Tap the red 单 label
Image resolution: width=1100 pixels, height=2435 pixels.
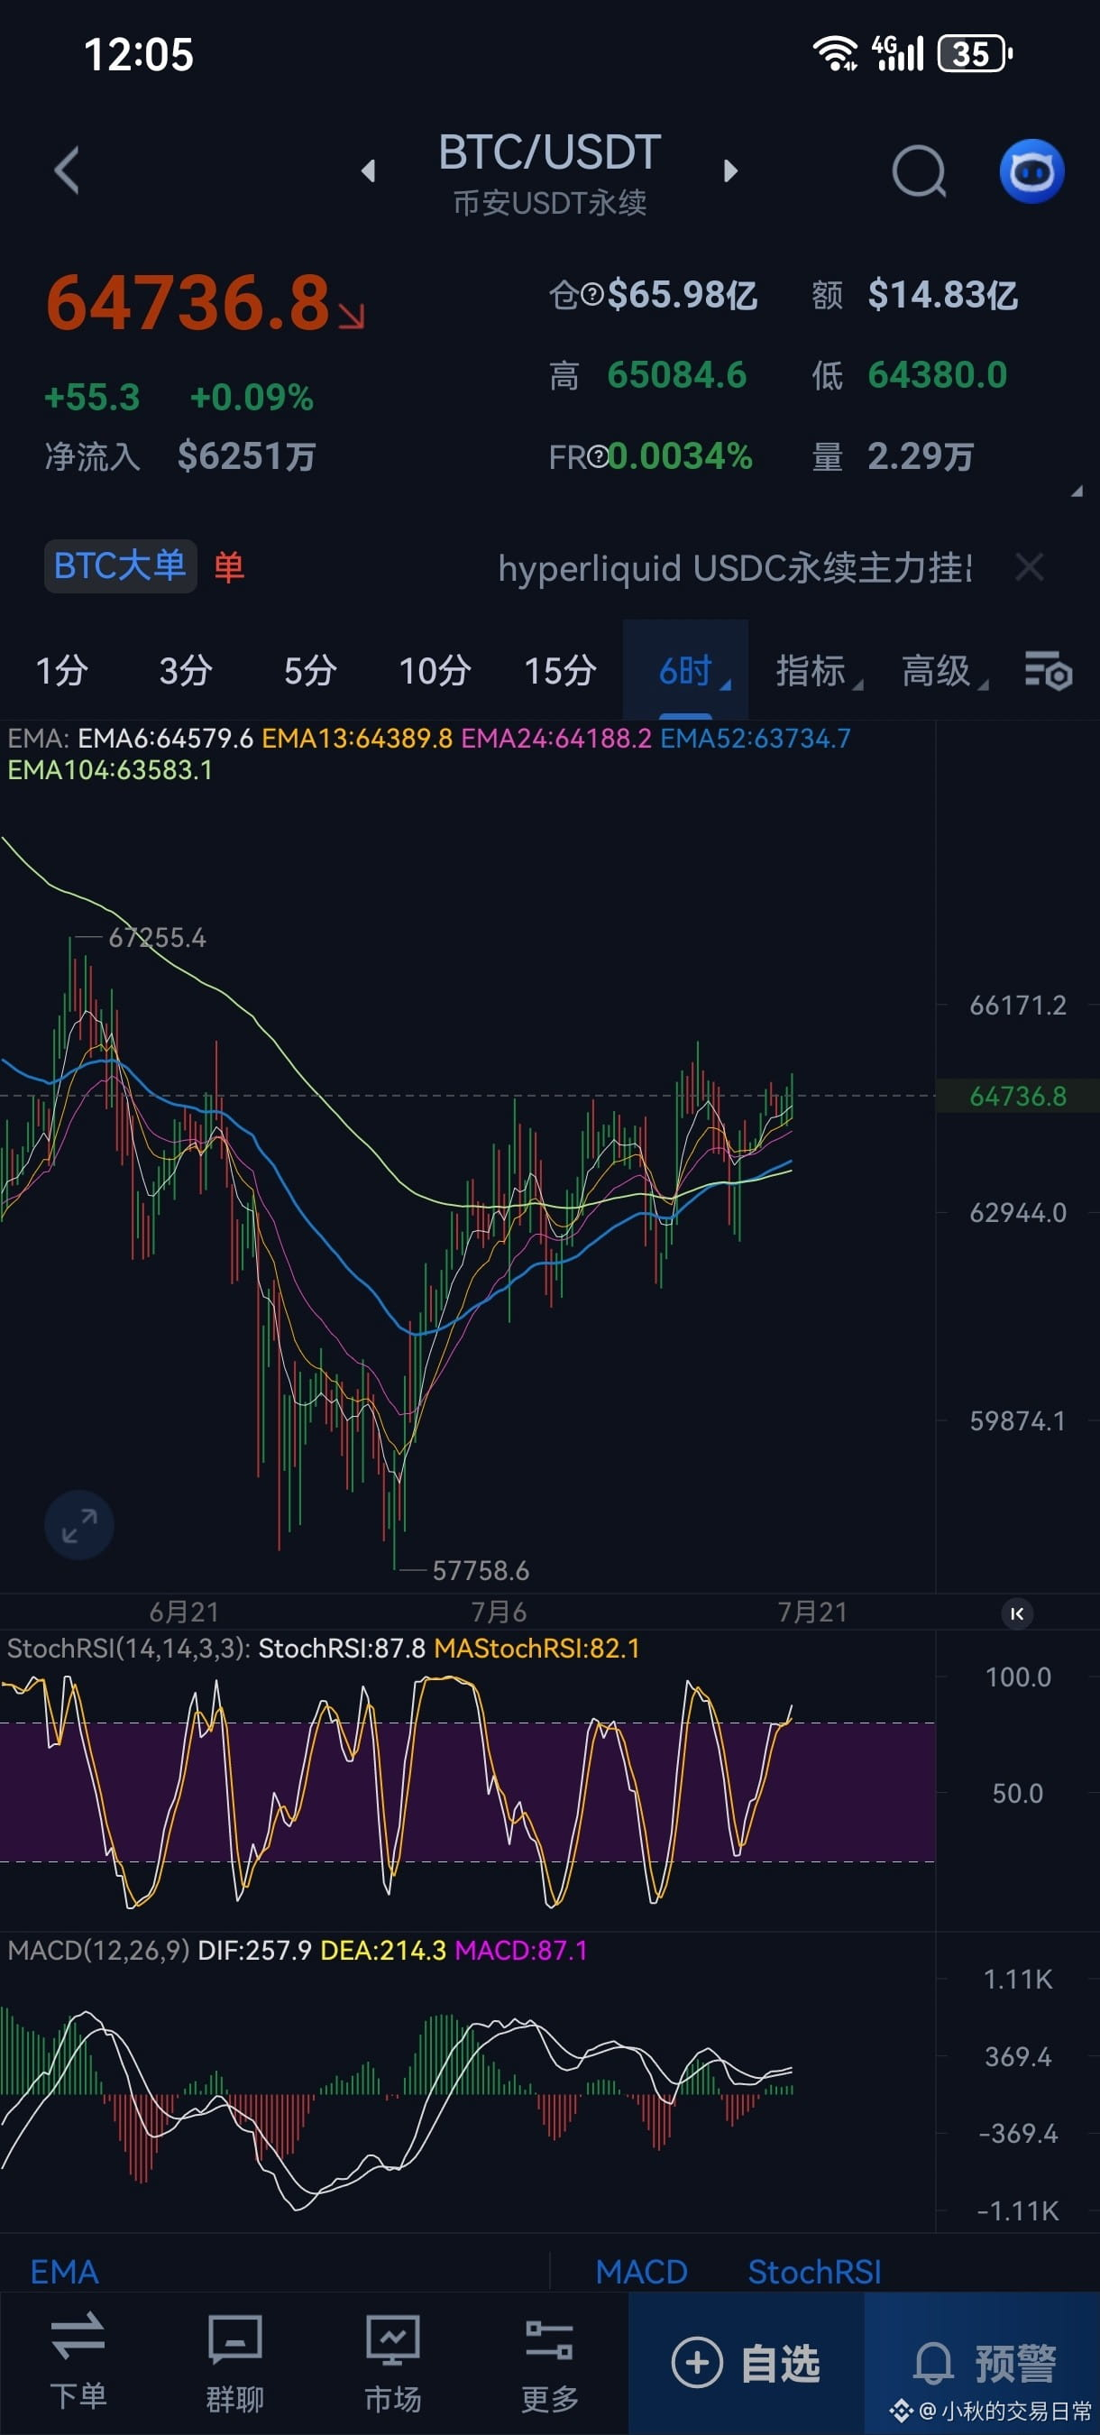pyautogui.click(x=229, y=567)
